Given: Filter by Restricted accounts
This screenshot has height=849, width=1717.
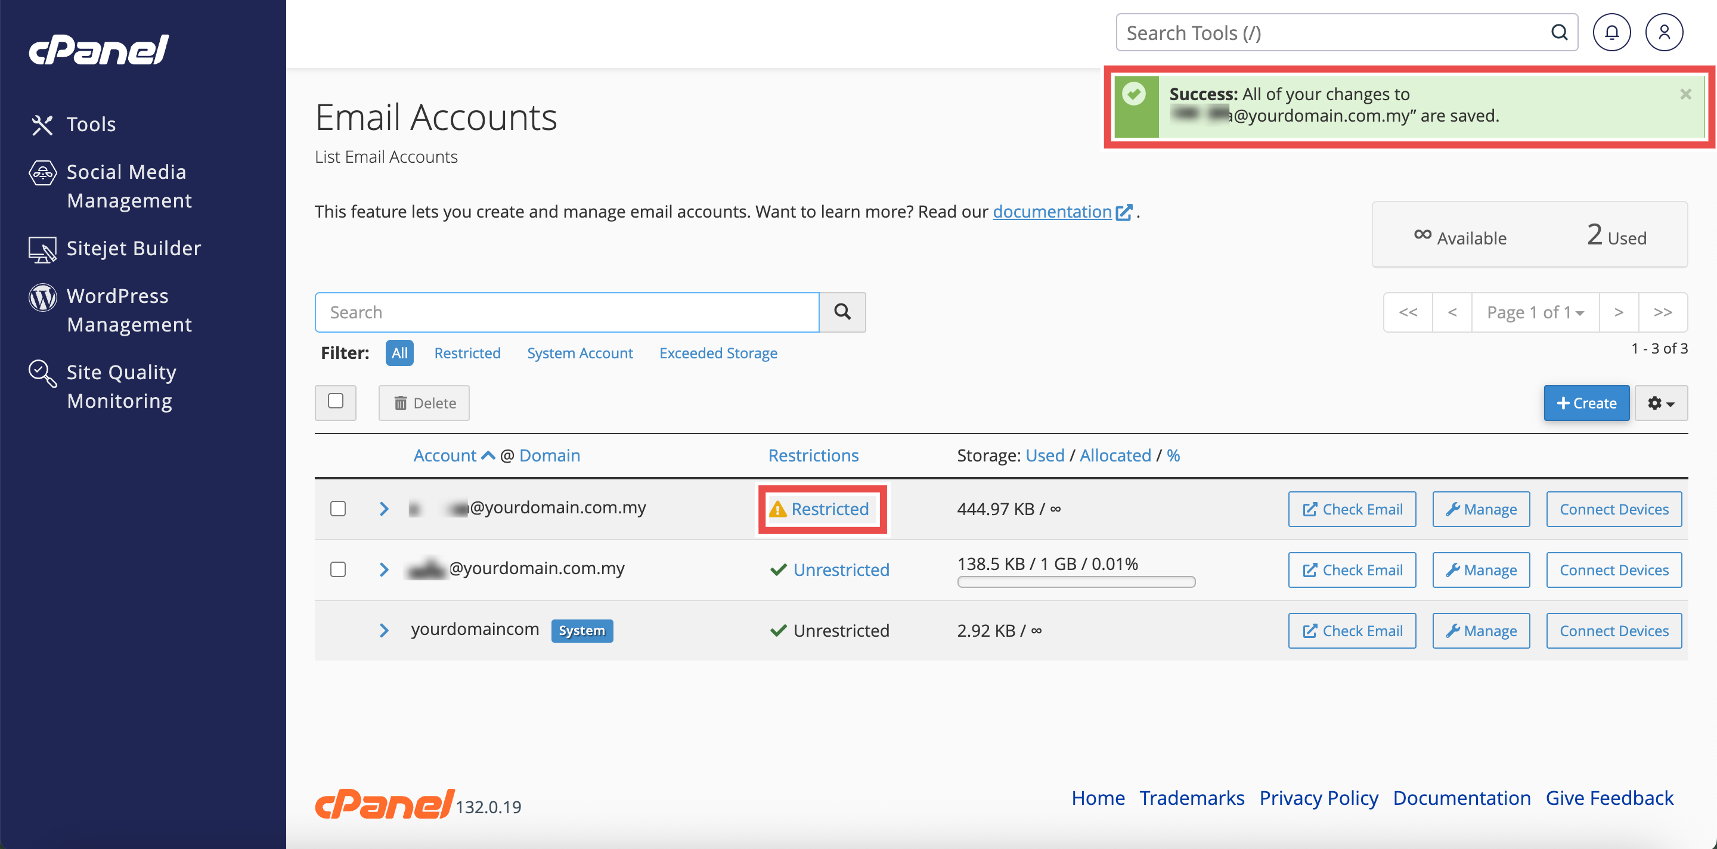Looking at the screenshot, I should [x=467, y=353].
